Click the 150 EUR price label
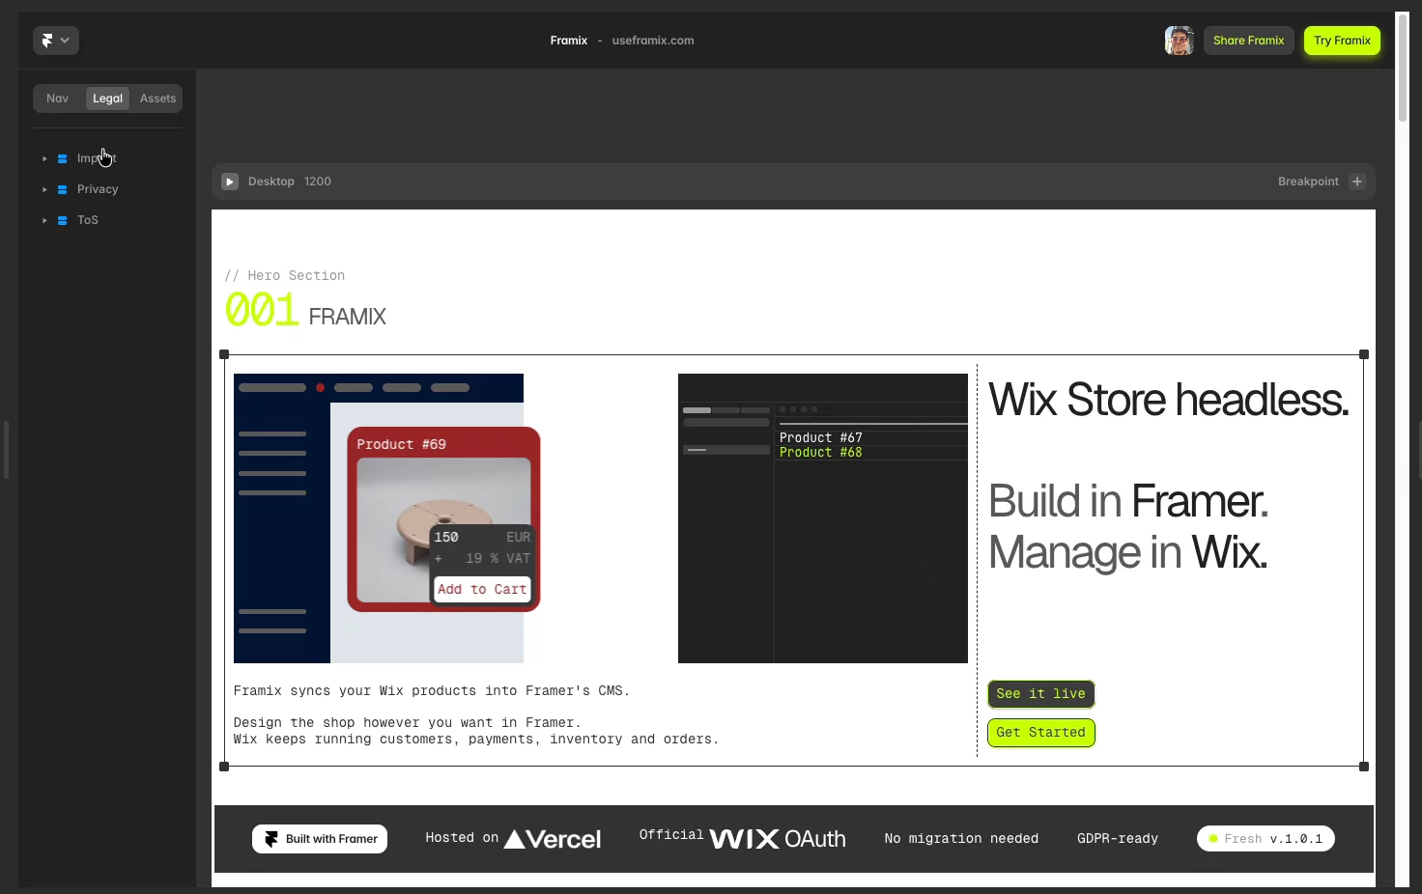The image size is (1422, 894). click(482, 537)
